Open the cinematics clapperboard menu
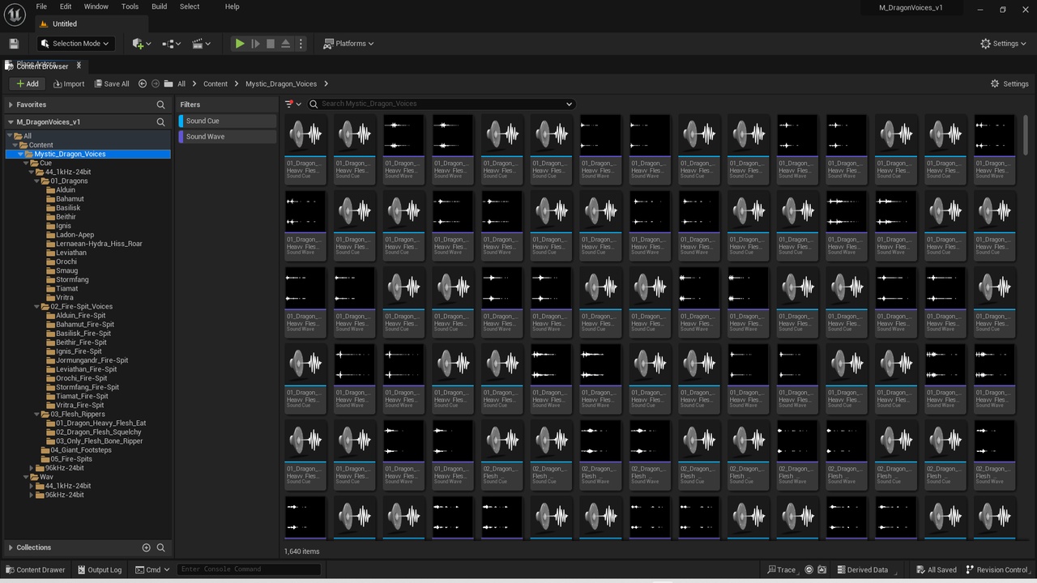The image size is (1037, 583). (x=201, y=44)
